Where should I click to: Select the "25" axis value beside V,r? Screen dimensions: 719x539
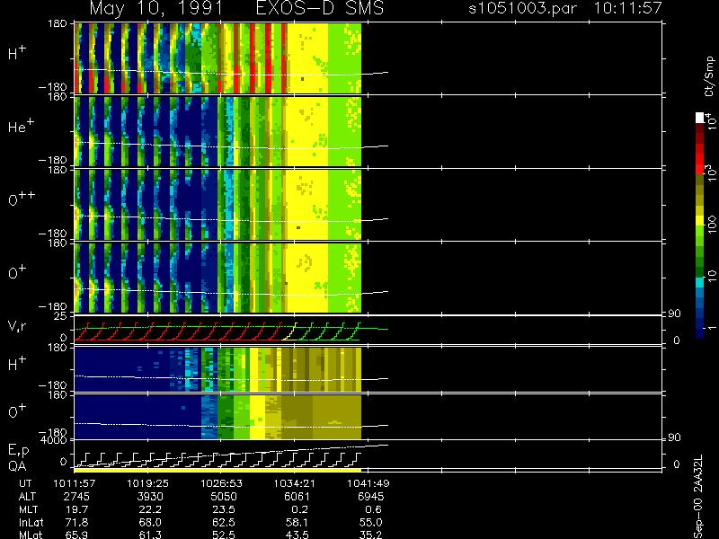tap(61, 316)
